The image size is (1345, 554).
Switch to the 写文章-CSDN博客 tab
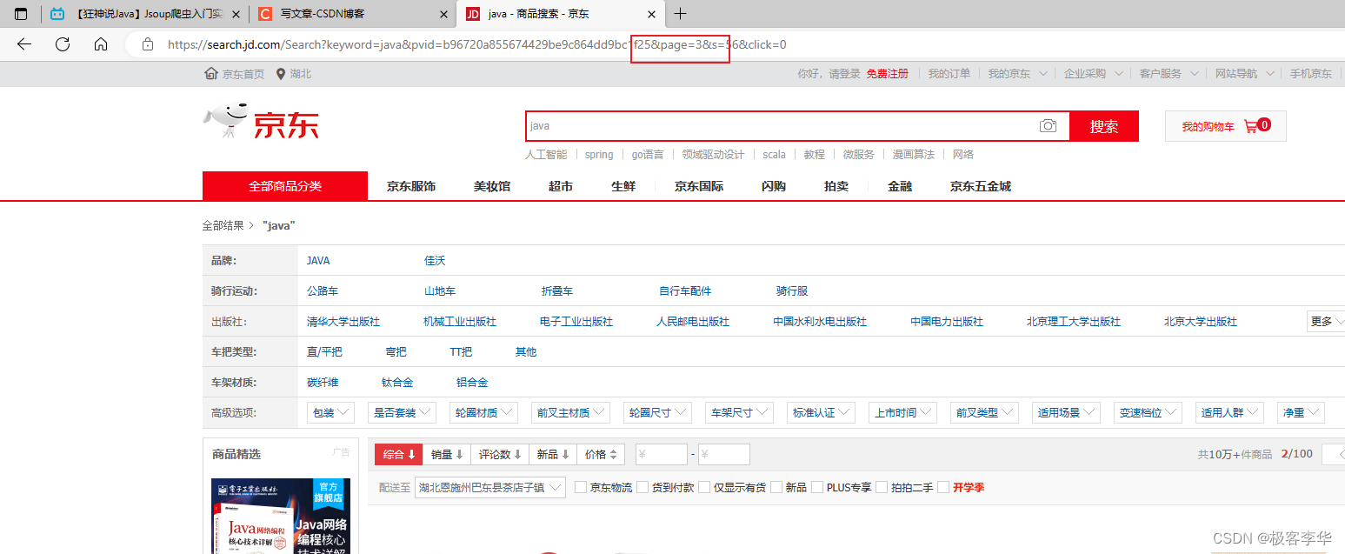point(354,14)
